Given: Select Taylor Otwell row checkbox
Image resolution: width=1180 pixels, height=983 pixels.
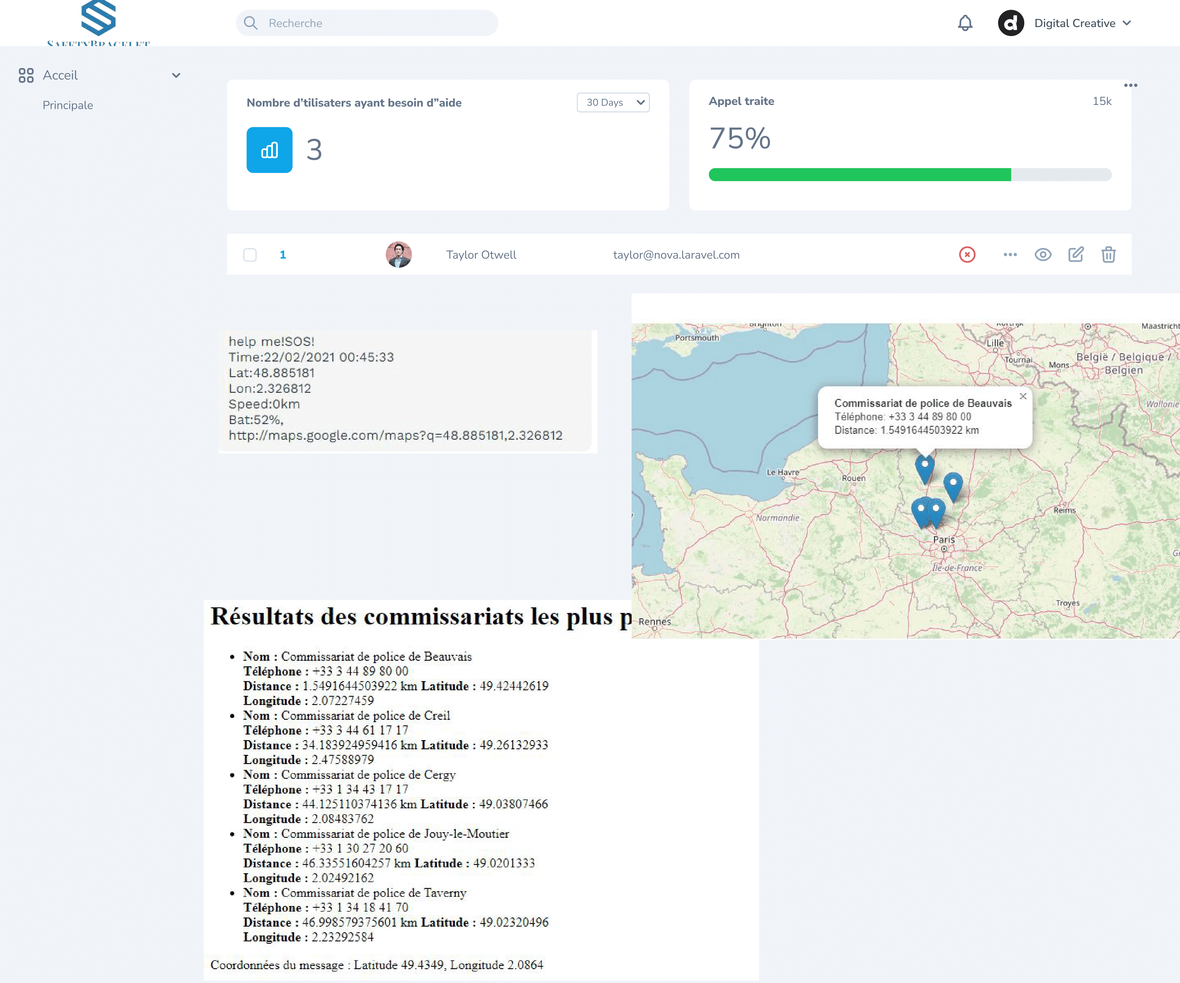Looking at the screenshot, I should point(250,255).
